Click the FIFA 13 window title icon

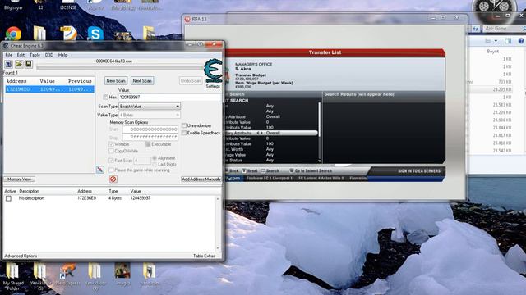click(x=187, y=20)
